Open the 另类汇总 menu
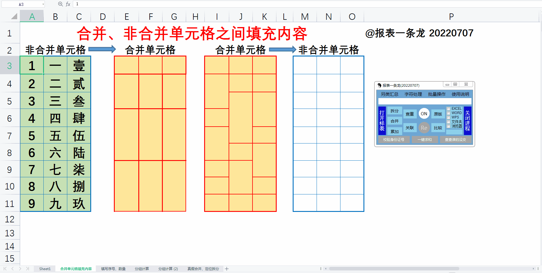Image resolution: width=542 pixels, height=273 pixels. (389, 94)
